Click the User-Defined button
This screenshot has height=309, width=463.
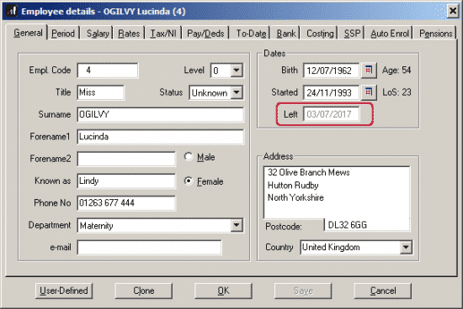click(64, 291)
